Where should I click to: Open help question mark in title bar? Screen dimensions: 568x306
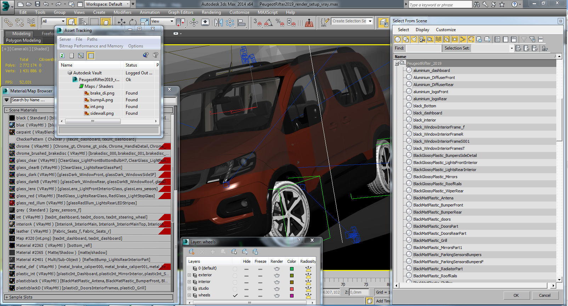515,4
